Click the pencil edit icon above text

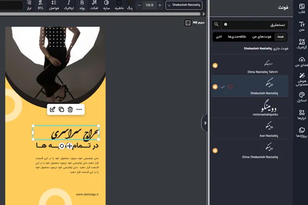[52, 109]
